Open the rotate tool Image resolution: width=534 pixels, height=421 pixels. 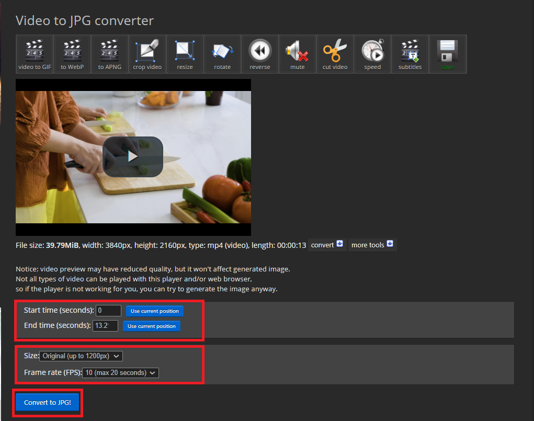[x=222, y=54]
